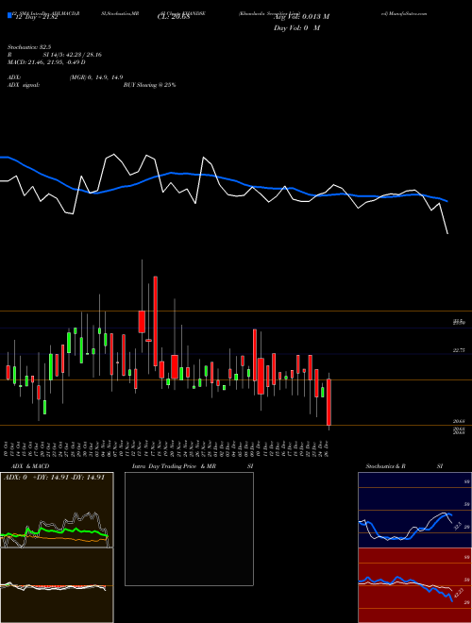Click the 'Avg Vol: 0.013 M' label

(302, 17)
